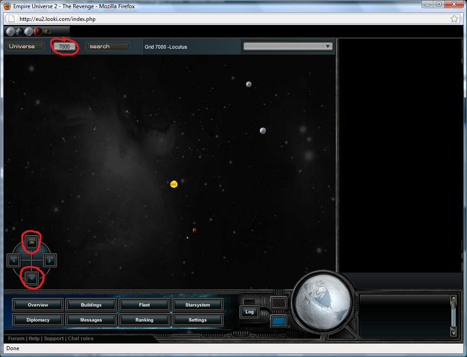Open the Buildings menu
The image size is (467, 357).
pos(91,305)
